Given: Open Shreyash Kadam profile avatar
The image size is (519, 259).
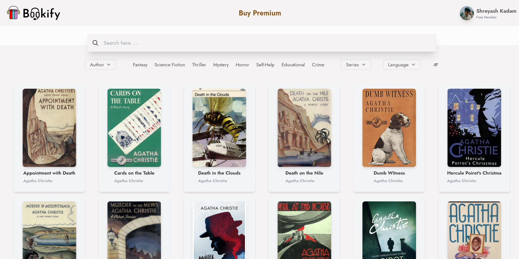Looking at the screenshot, I should click(467, 13).
